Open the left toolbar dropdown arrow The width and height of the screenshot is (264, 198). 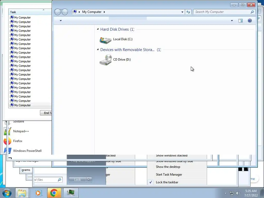point(61,21)
